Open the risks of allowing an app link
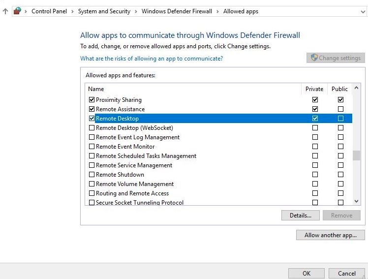 tap(152, 59)
